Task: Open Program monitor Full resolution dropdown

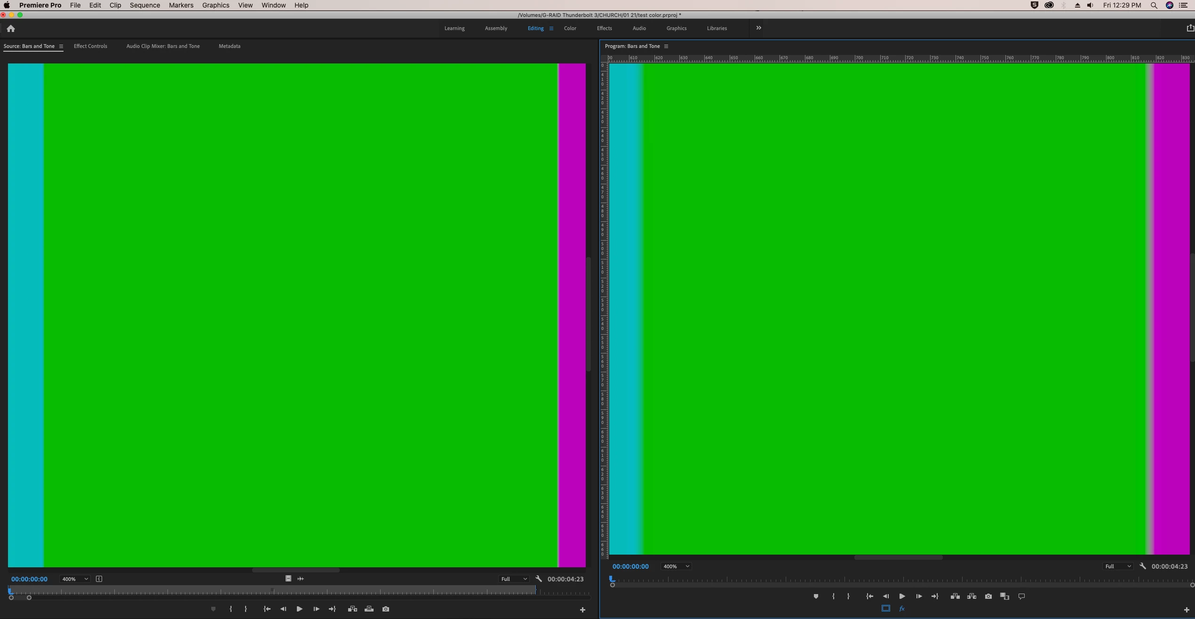Action: 1118,566
